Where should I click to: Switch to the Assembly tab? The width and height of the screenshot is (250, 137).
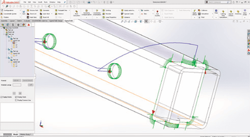(4, 21)
